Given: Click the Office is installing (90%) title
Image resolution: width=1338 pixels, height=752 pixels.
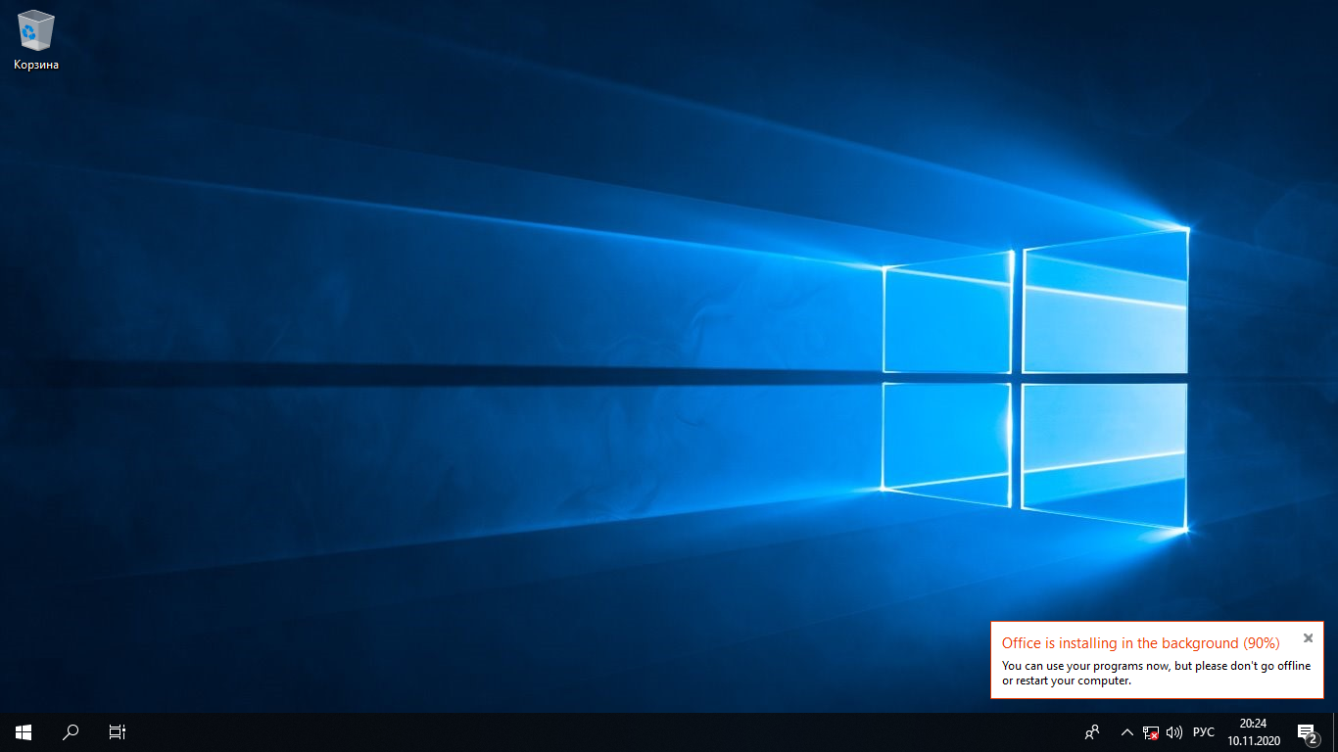Looking at the screenshot, I should 1140,643.
